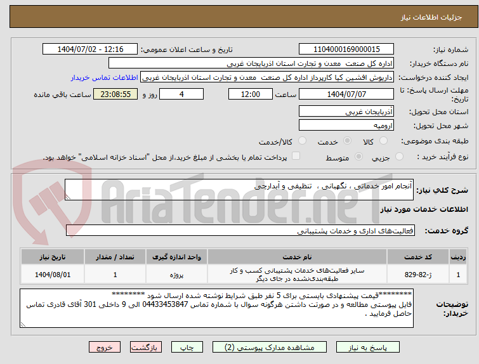479x364 pixels.
Task: Click the خروج exit button
Action: (105, 348)
